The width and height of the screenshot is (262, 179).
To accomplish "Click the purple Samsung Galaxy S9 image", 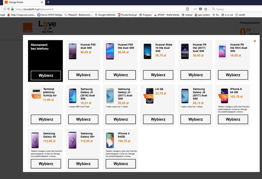I will (35, 140).
